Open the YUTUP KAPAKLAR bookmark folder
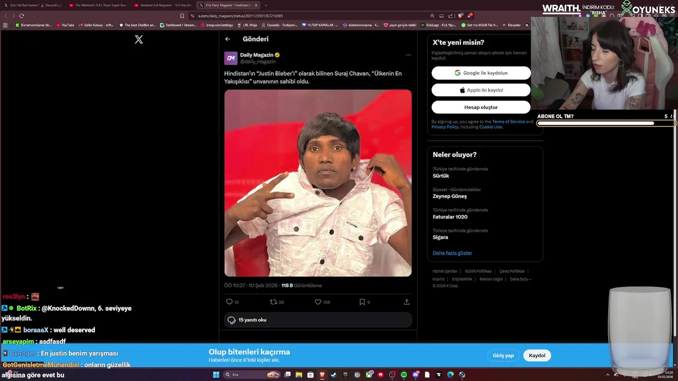Image resolution: width=678 pixels, height=381 pixels. (x=320, y=25)
